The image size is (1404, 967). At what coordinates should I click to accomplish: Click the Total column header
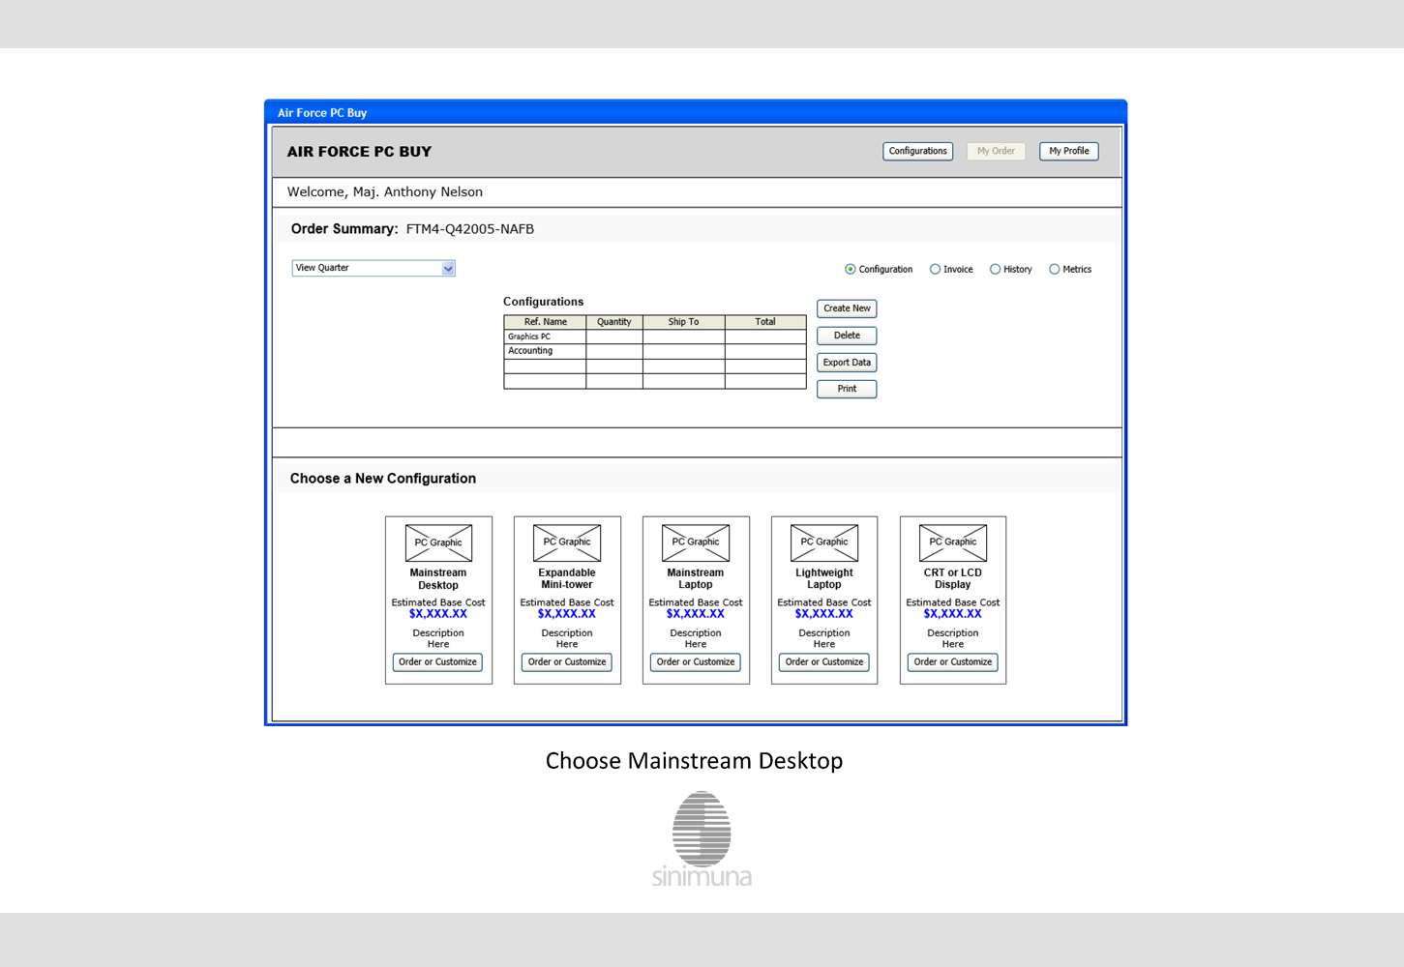pos(765,322)
